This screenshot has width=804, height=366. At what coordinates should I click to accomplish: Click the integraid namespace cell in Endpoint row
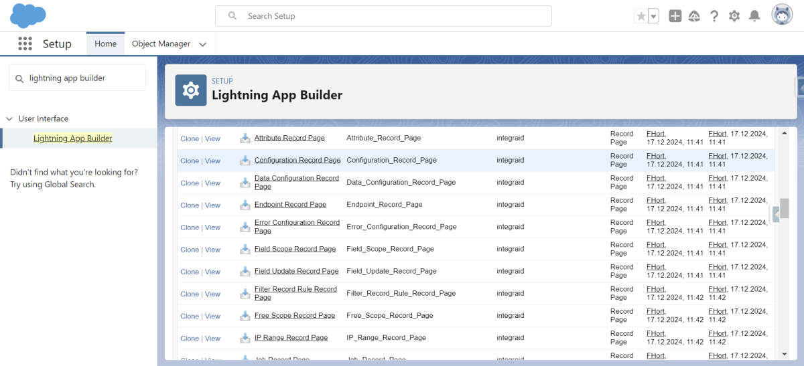click(x=510, y=204)
